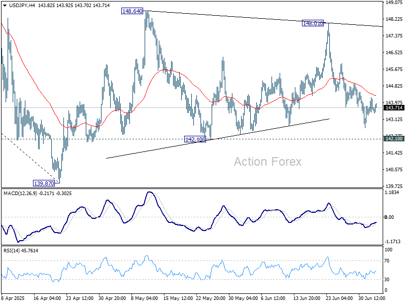406x304 pixels.
Task: Click the 144.825 price axis value
Action: pyautogui.click(x=394, y=86)
